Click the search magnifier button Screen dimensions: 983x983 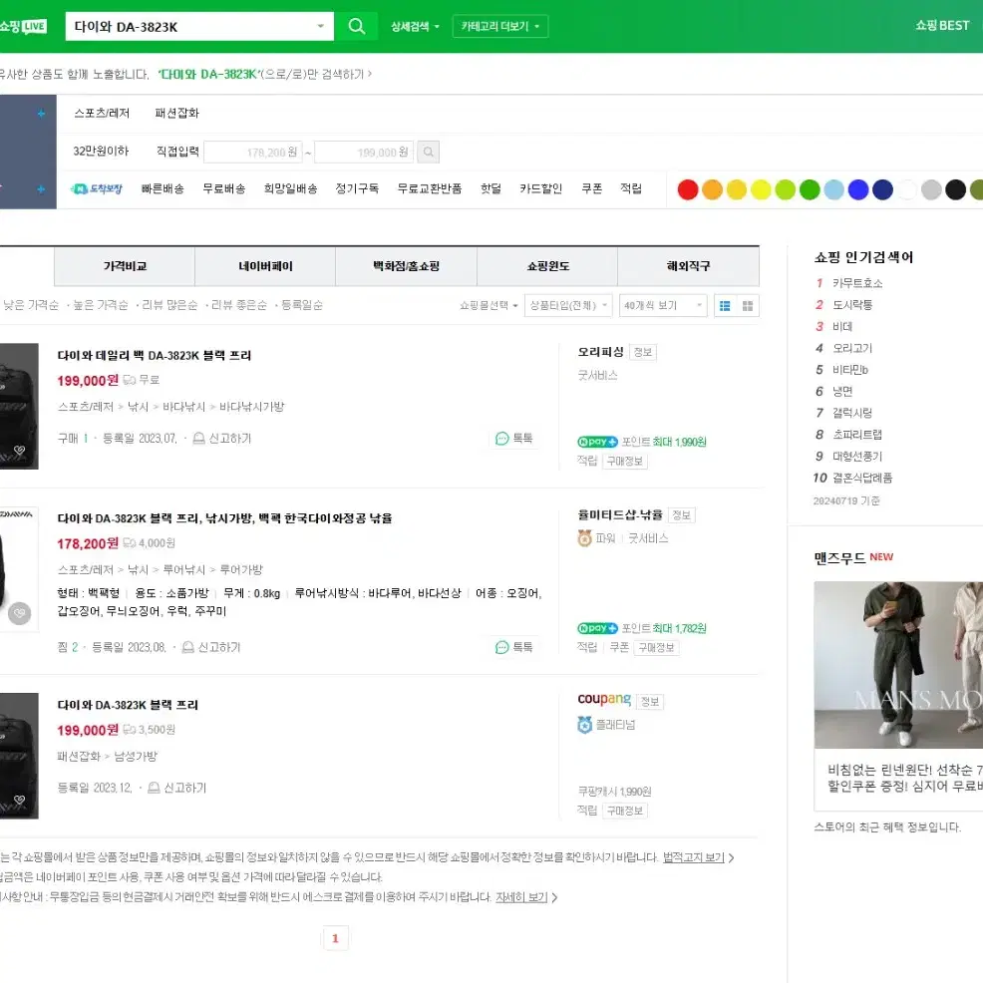[x=356, y=26]
